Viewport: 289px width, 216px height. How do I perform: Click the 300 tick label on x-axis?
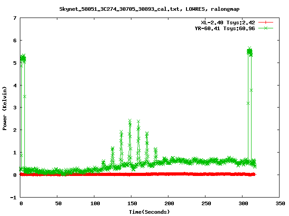242,203
